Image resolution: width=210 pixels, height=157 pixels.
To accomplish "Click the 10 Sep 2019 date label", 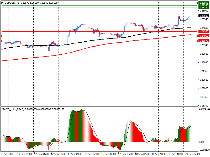I will click(8, 154).
